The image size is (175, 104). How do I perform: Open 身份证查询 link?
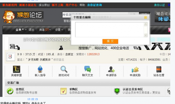[x=94, y=5]
